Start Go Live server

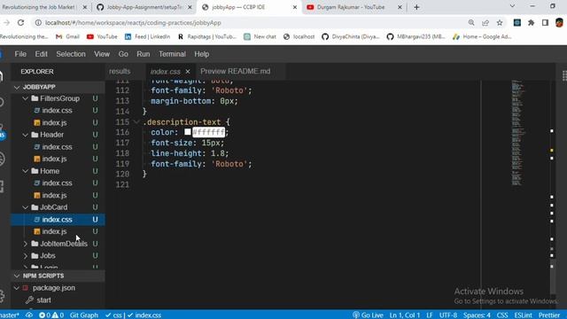click(368, 315)
